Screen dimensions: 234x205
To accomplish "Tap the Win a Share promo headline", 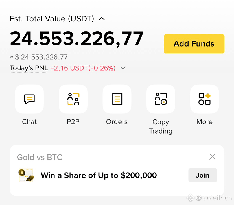I will 99,175.
